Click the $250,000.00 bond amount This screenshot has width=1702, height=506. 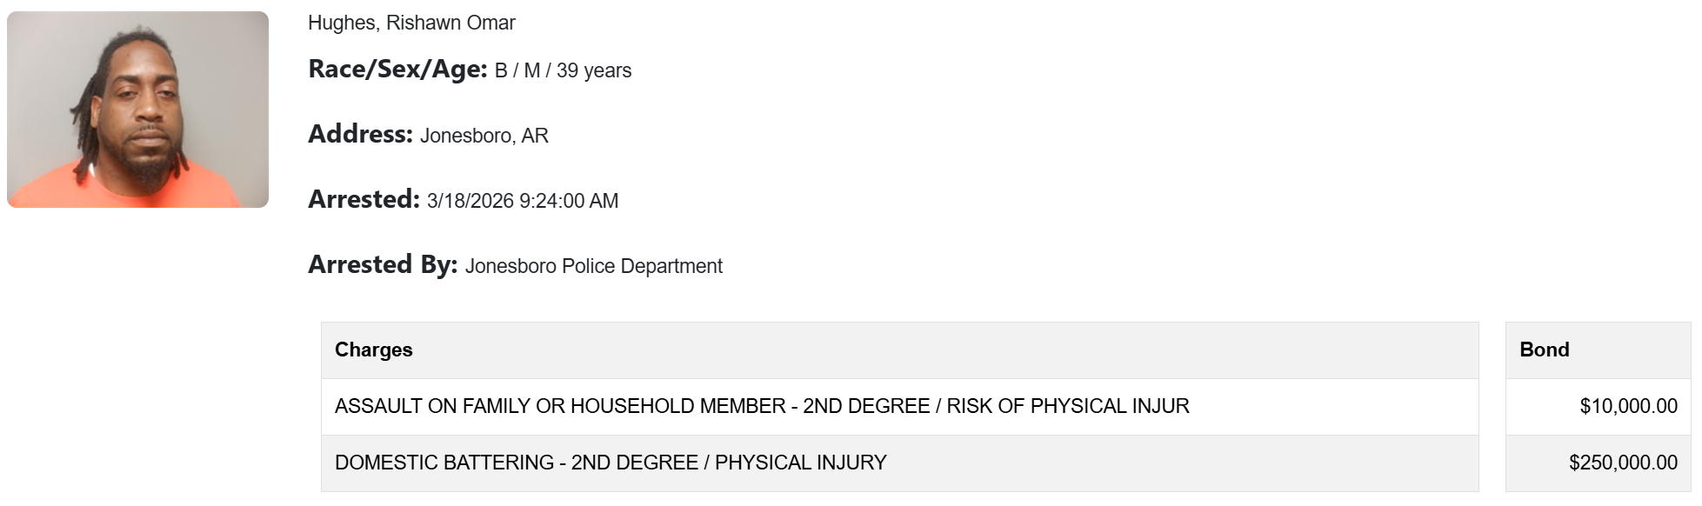click(1624, 463)
